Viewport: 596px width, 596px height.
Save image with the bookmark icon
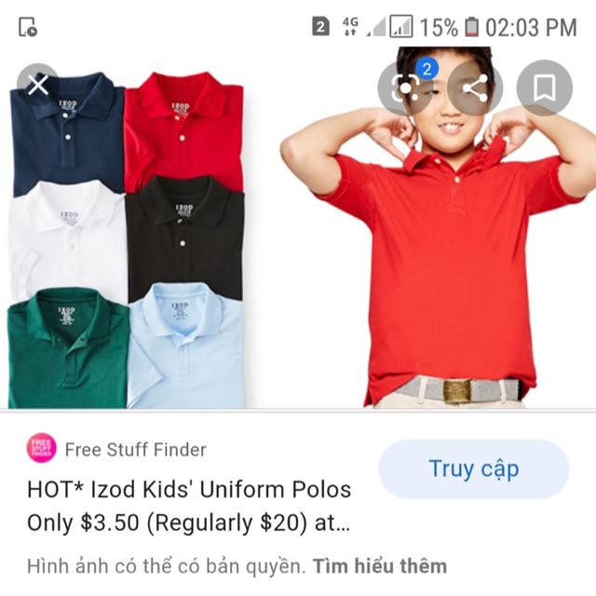544,88
